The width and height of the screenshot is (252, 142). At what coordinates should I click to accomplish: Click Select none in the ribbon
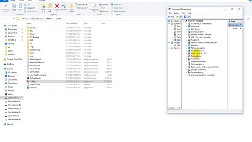pyautogui.click(x=117, y=8)
